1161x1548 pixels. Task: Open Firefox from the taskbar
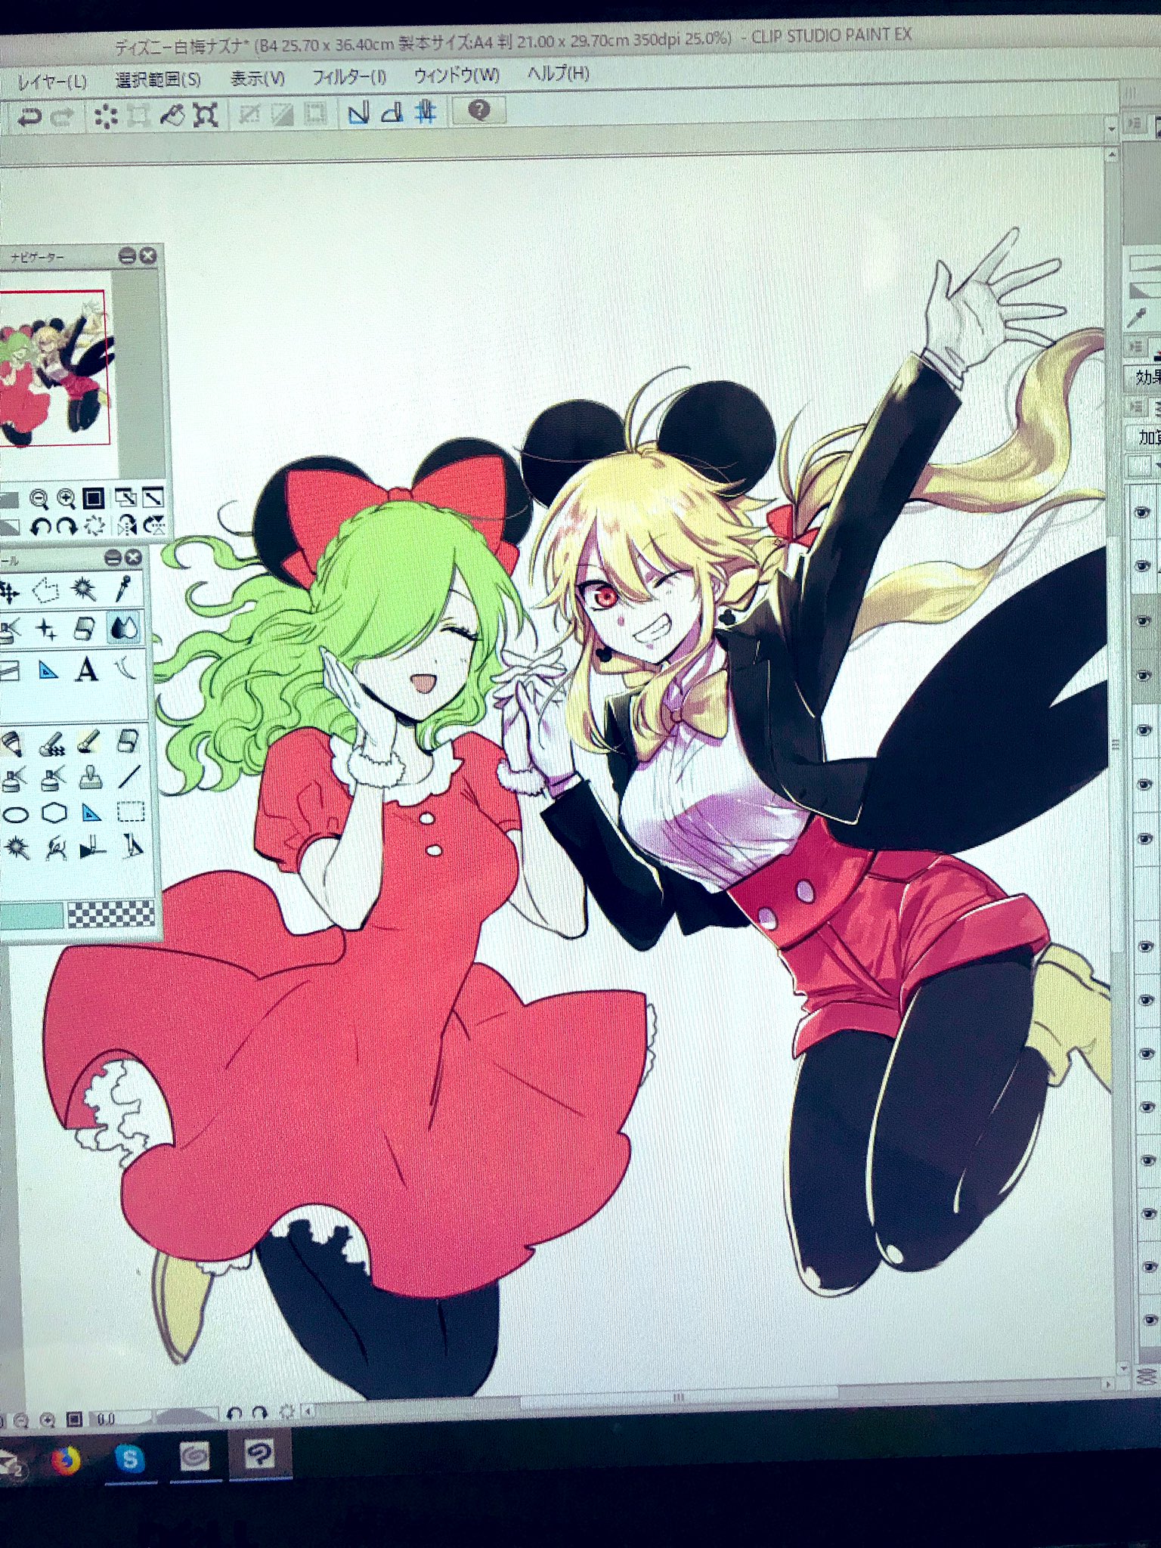pyautogui.click(x=67, y=1459)
